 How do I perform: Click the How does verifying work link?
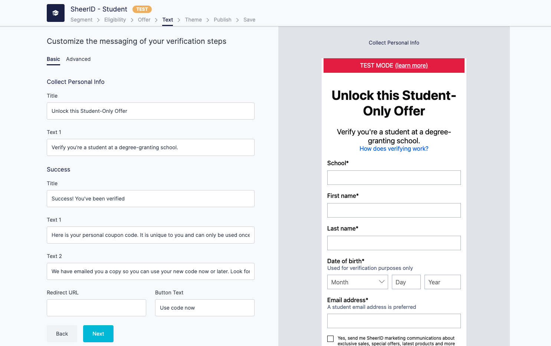pos(394,148)
